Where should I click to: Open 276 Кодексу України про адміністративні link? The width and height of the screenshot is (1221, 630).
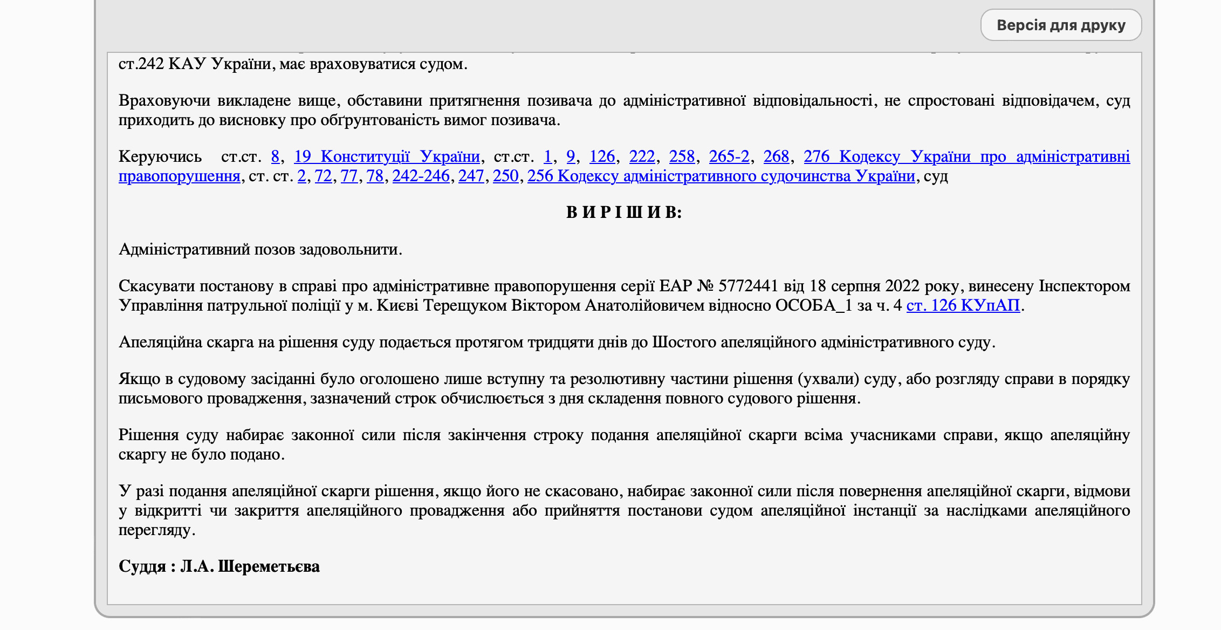click(x=967, y=156)
